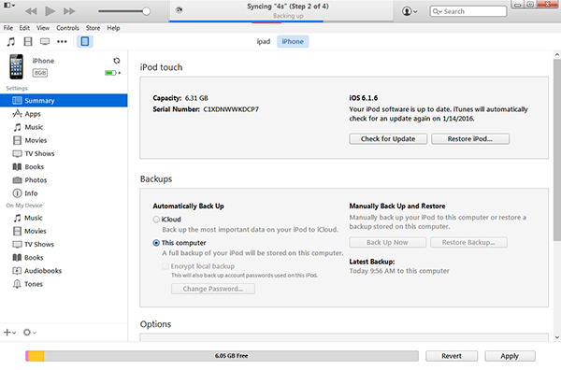561x370 pixels.
Task: Open the Controls menu
Action: [x=67, y=28]
